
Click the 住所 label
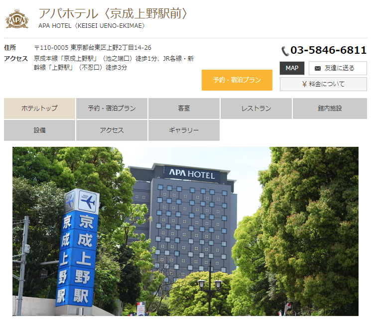10,48
